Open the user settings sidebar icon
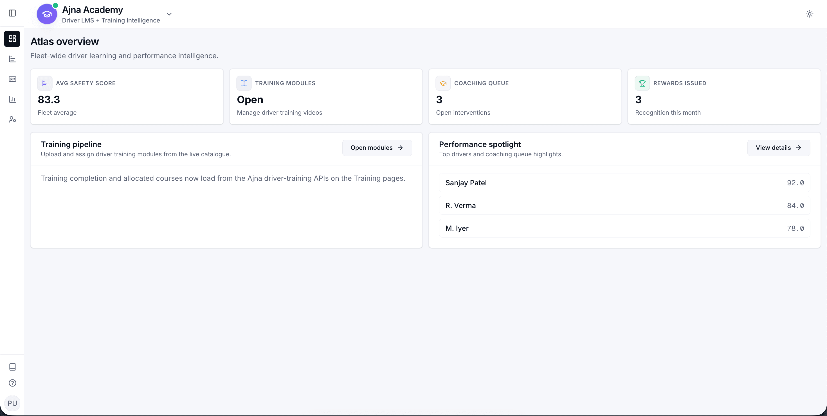 click(x=12, y=120)
